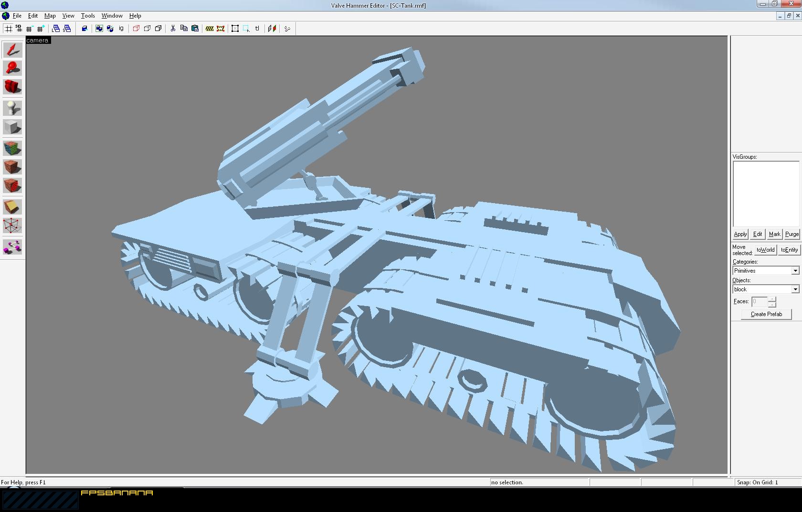
Task: Choose the Block creation tool
Action: coord(12,127)
